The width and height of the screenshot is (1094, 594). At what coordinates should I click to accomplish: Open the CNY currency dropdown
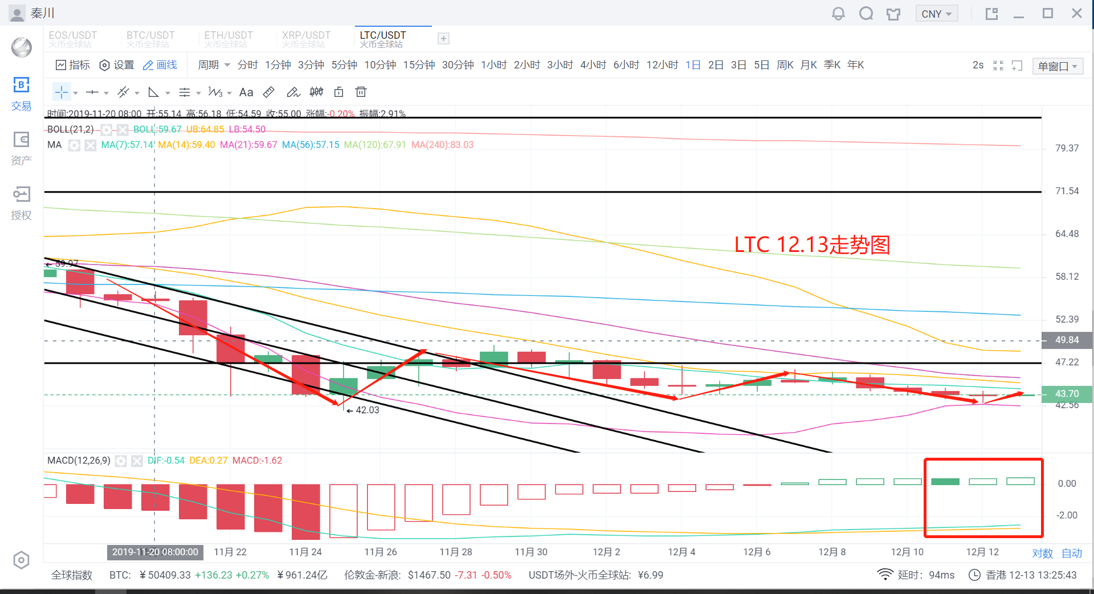(x=936, y=14)
